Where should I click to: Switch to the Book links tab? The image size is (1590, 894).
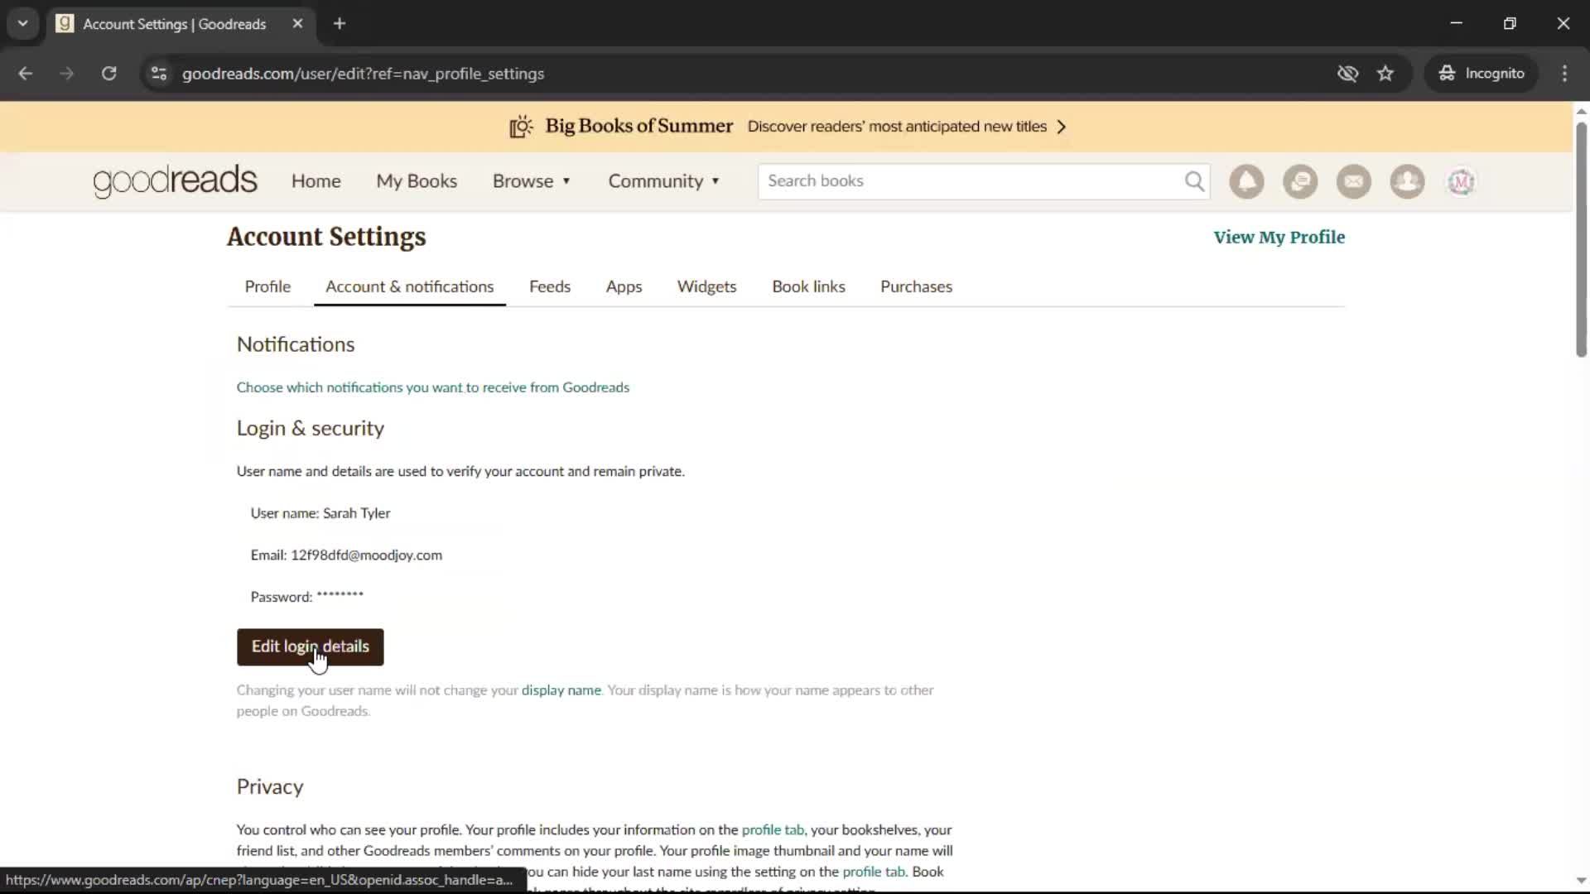click(808, 286)
